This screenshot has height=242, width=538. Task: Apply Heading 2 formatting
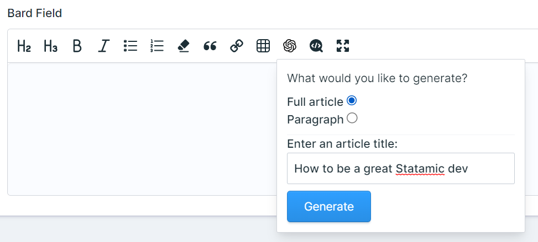24,46
